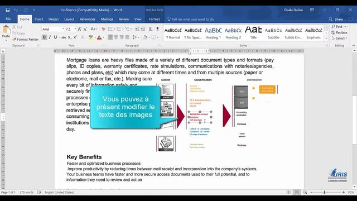
Task: Click the Multilevel list icon
Action: click(x=127, y=29)
